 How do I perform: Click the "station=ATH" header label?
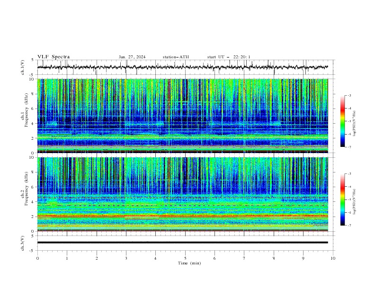point(176,57)
